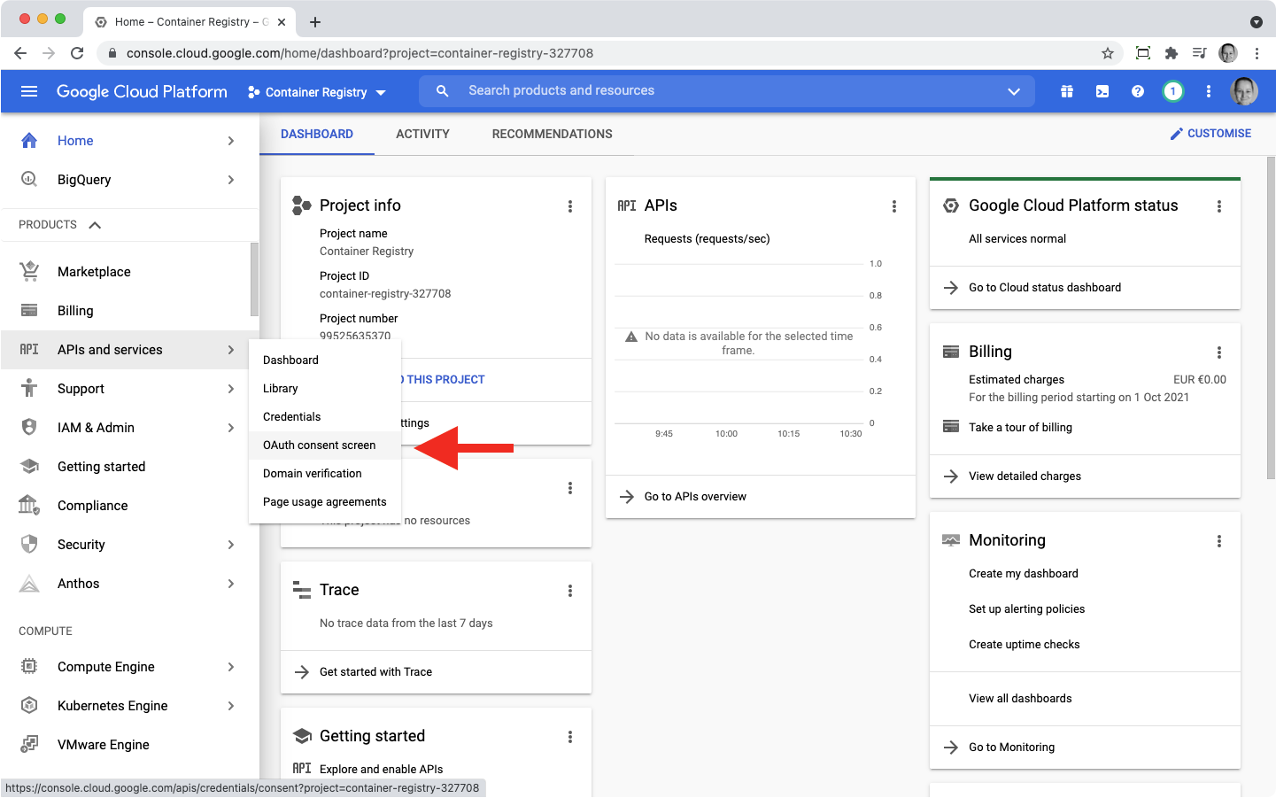Open the header settings three-dot menu
Screen dimensions: 1276x798
(1209, 91)
